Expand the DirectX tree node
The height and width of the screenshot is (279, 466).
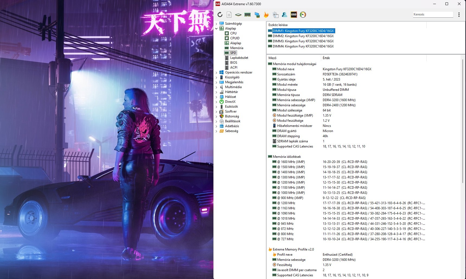(216, 102)
